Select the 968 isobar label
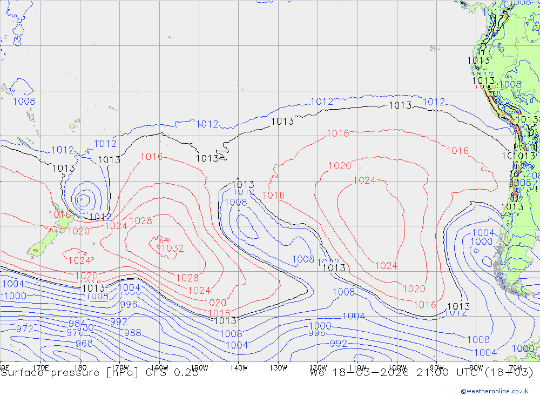This screenshot has width=540, height=396. coord(84,344)
